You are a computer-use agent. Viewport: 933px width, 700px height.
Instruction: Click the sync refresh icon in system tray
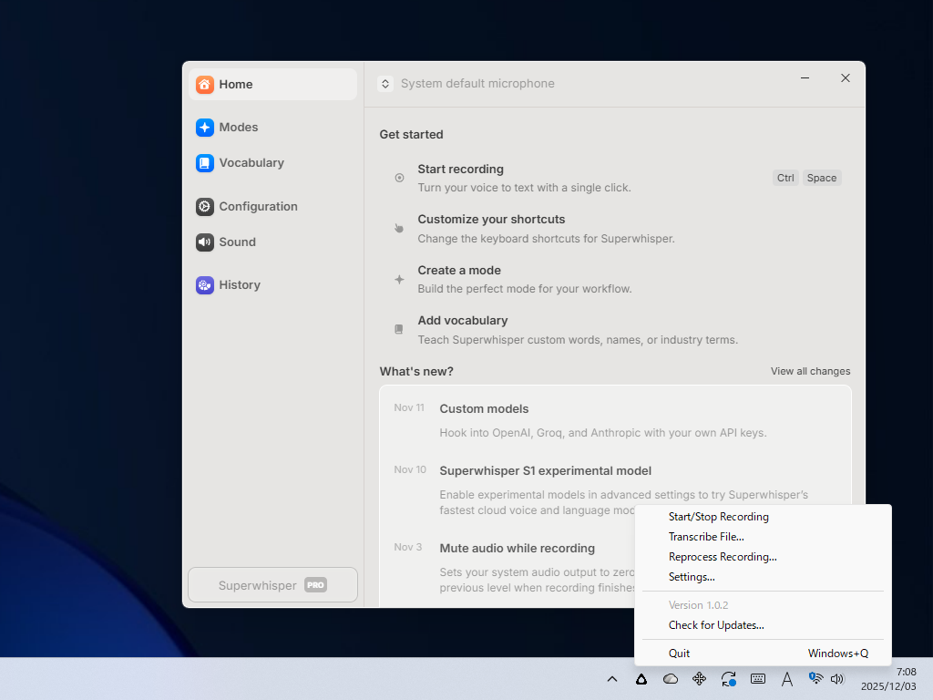[x=728, y=679]
